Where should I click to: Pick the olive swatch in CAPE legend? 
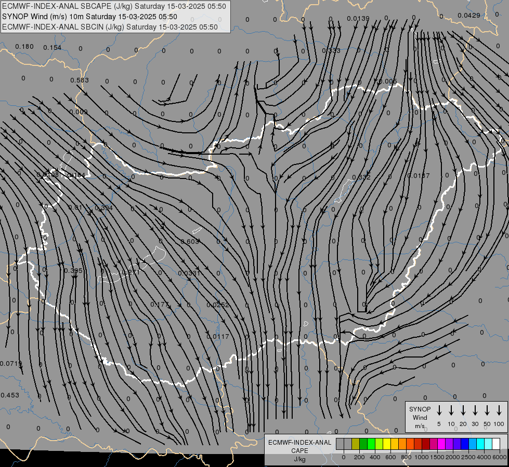tap(356, 444)
